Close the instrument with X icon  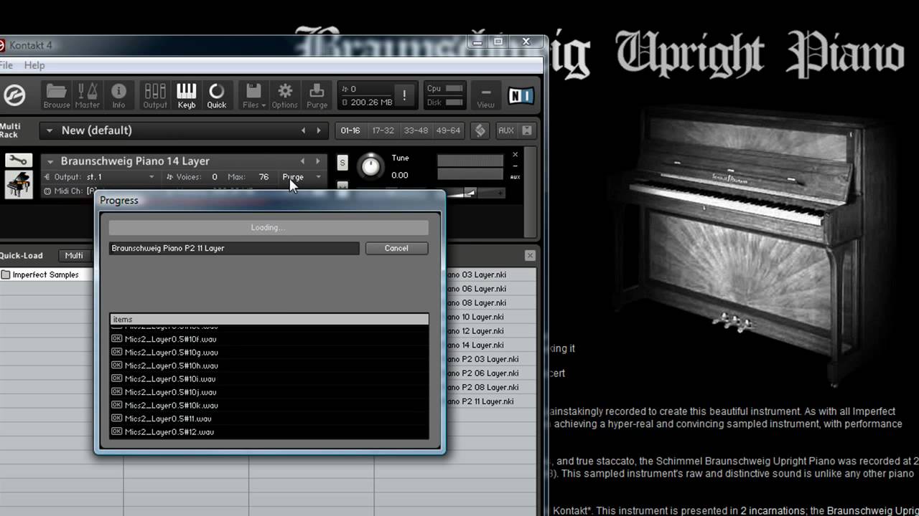pyautogui.click(x=515, y=155)
